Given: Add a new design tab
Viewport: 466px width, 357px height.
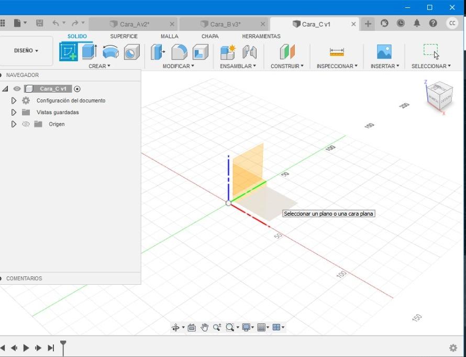Looking at the screenshot, I should tap(368, 24).
